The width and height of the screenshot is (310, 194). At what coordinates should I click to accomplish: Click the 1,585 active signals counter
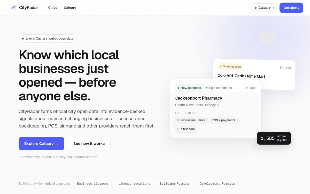tap(274, 138)
